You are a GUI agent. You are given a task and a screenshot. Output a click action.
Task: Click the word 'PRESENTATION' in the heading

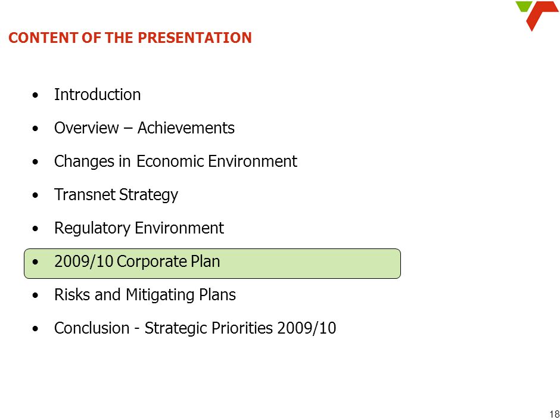click(x=194, y=38)
